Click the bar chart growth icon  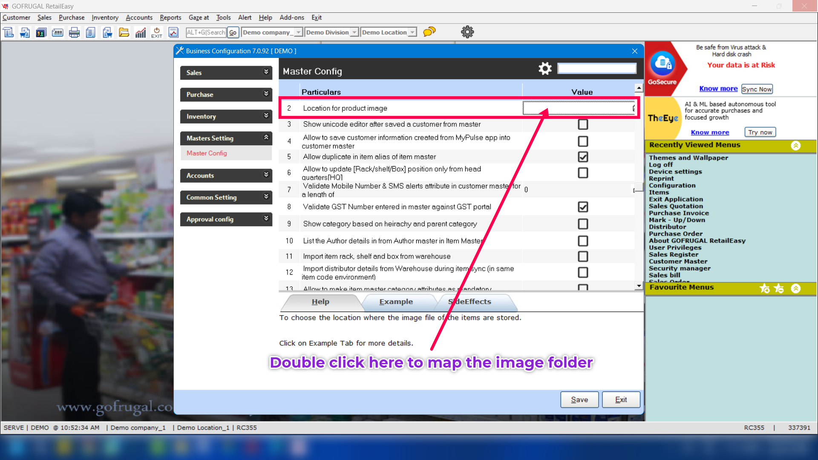point(141,32)
